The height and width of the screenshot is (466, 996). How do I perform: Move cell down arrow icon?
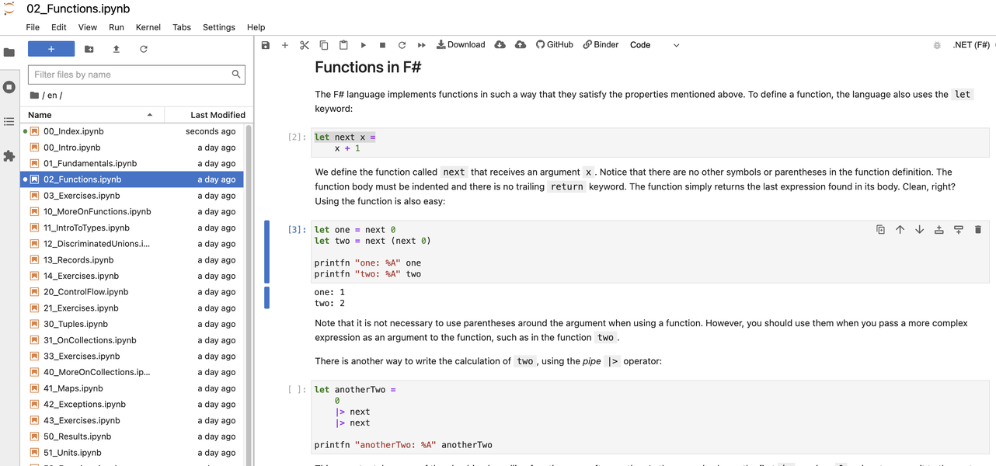click(919, 230)
